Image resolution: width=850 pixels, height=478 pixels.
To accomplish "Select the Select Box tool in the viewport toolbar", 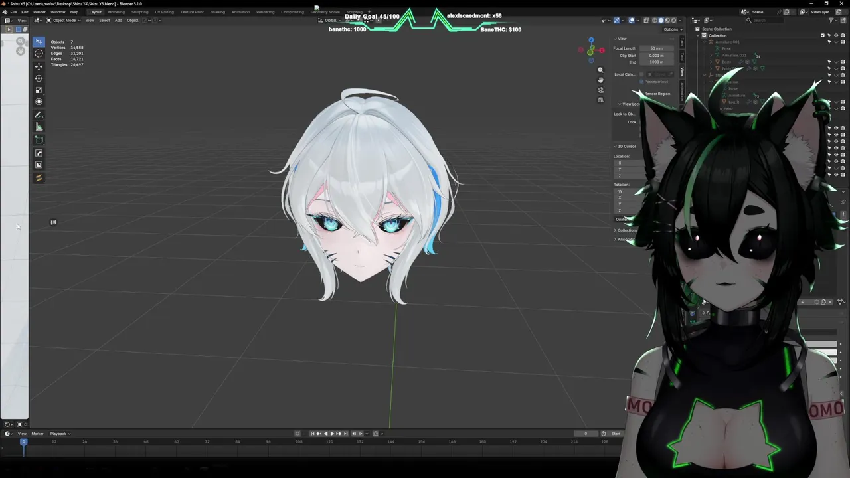I will click(x=39, y=41).
